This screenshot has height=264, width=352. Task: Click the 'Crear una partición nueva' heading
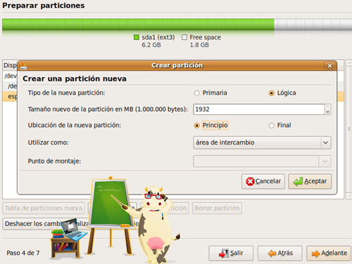[x=75, y=79]
